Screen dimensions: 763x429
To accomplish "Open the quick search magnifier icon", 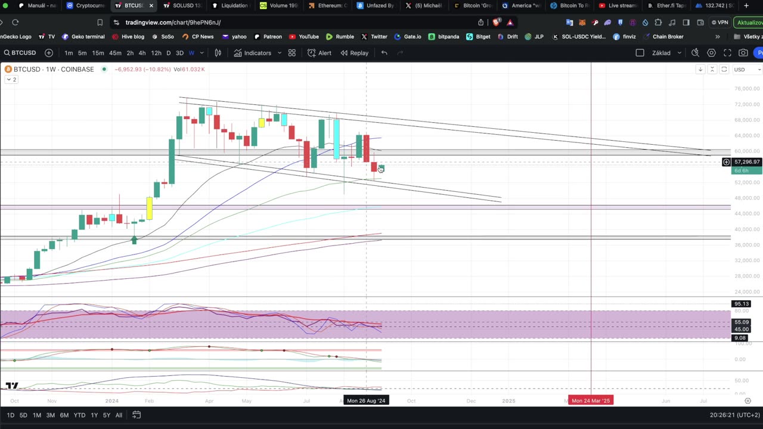I will click(x=695, y=53).
